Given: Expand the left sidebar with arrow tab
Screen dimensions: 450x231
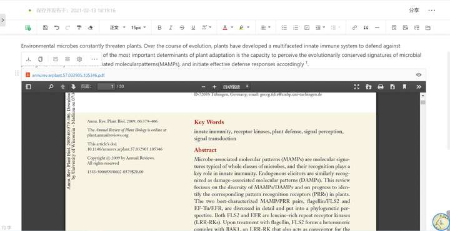Looking at the screenshot, I should [2, 20].
